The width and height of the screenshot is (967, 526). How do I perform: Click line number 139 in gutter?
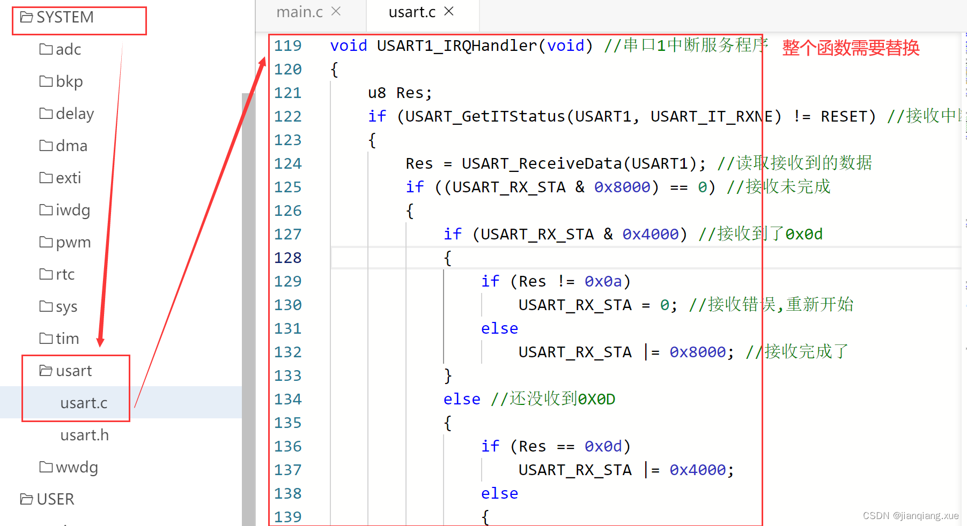(x=288, y=517)
